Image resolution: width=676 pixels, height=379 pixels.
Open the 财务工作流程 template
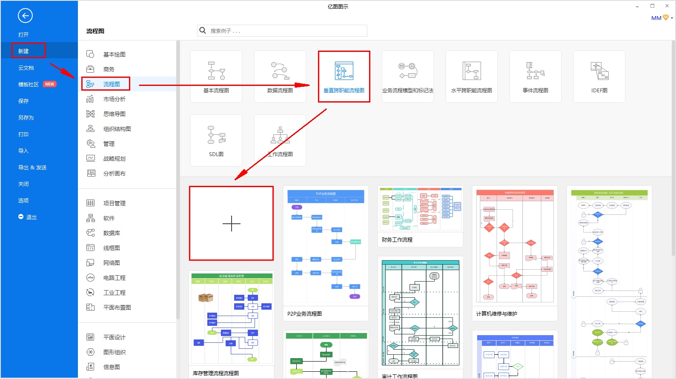point(420,216)
